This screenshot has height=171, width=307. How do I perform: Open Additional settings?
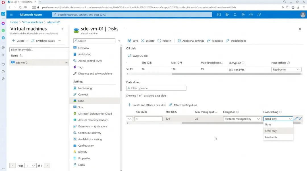191,41
